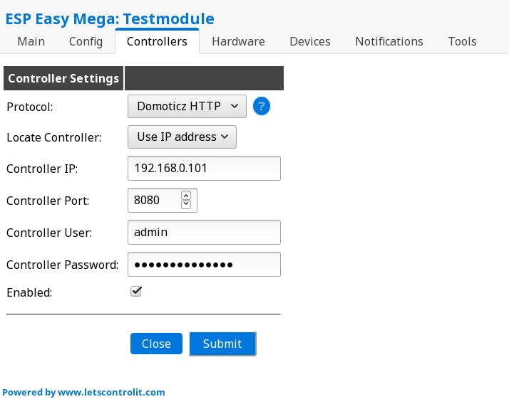Click the blue protocol help question icon
Viewport: 509px width, 414px height.
(262, 107)
